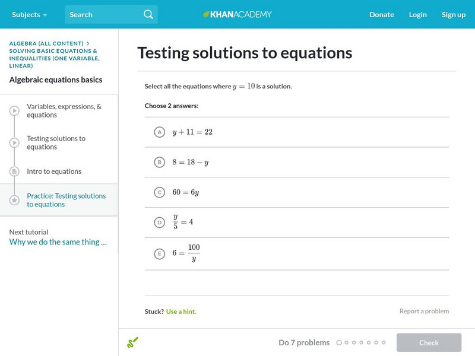Click the video icon beside Testing solutions to equations
Screen dimensions: 475x356
click(14, 143)
